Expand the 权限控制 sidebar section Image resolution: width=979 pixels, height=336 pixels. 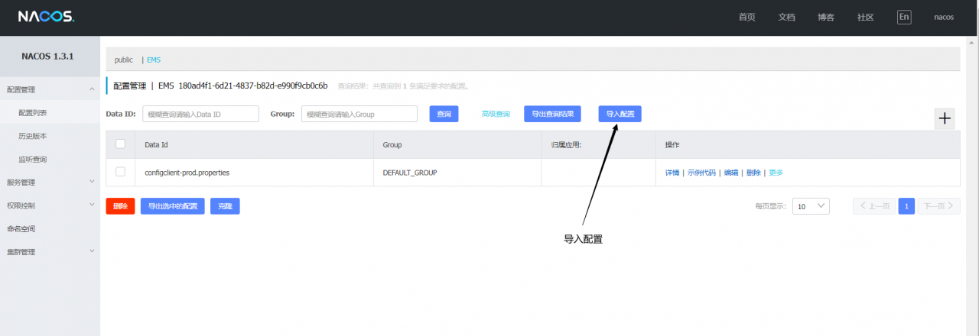[92, 205]
